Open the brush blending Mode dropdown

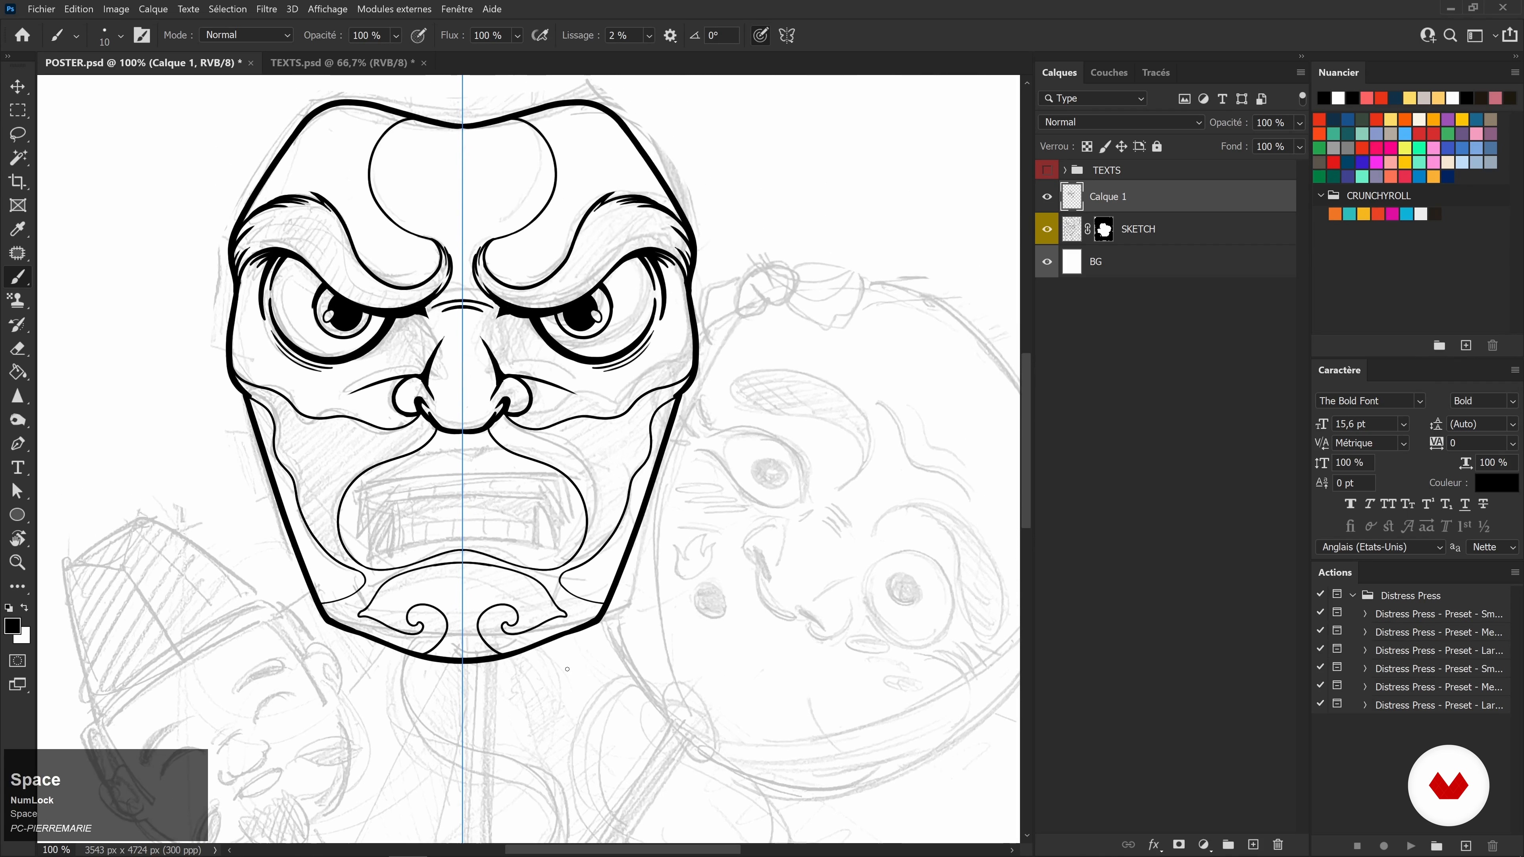click(246, 35)
